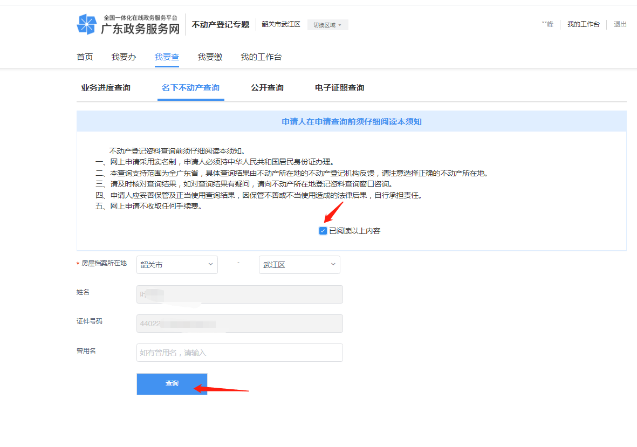Screen dimensions: 637x447
Task: Switch to 业务进度查询 tab
Action: 106,88
